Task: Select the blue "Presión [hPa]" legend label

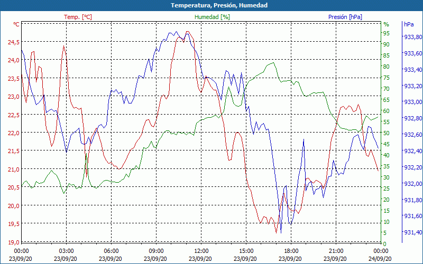Action: click(345, 17)
